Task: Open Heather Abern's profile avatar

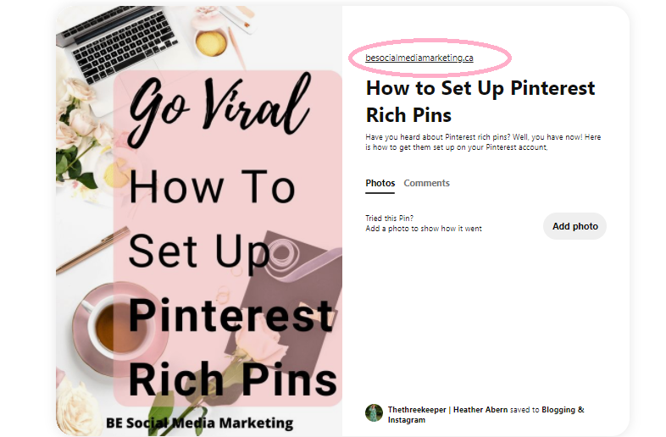Action: click(374, 412)
